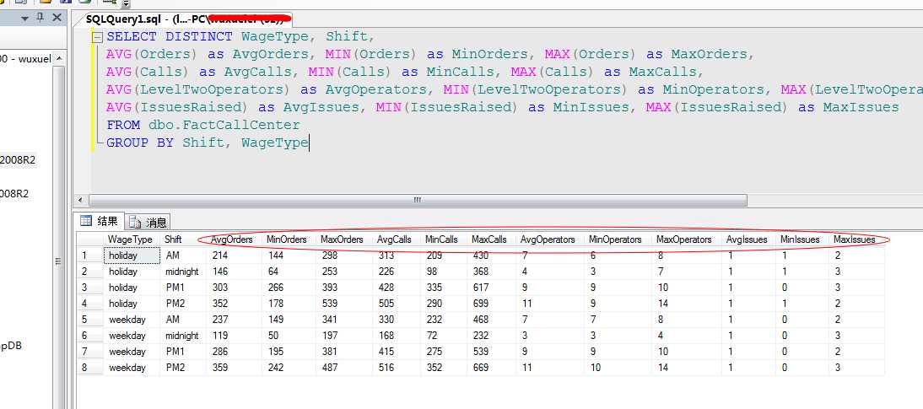
Task: Click the MaxIssues alias in query text
Action: click(x=861, y=107)
